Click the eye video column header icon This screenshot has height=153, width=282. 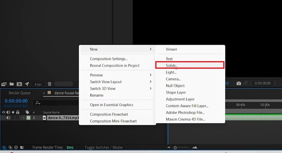coord(4,112)
